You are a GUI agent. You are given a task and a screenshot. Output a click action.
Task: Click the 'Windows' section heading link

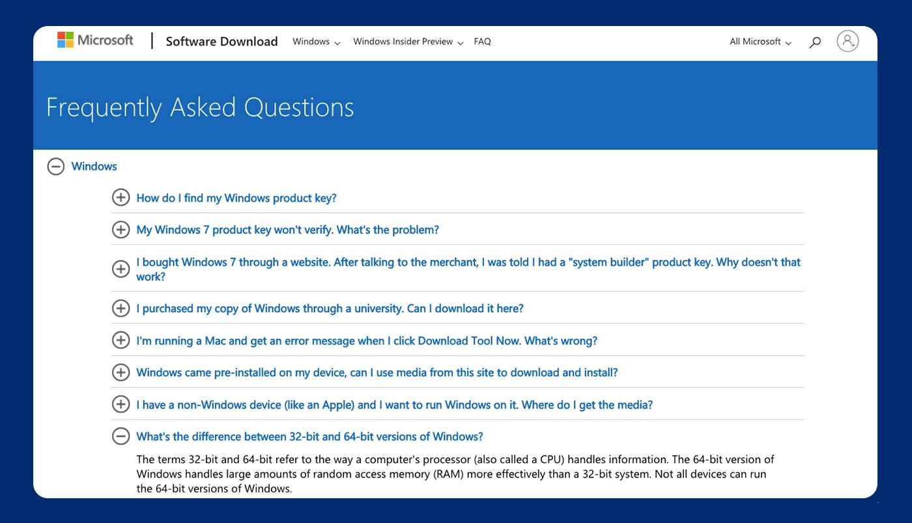point(94,167)
